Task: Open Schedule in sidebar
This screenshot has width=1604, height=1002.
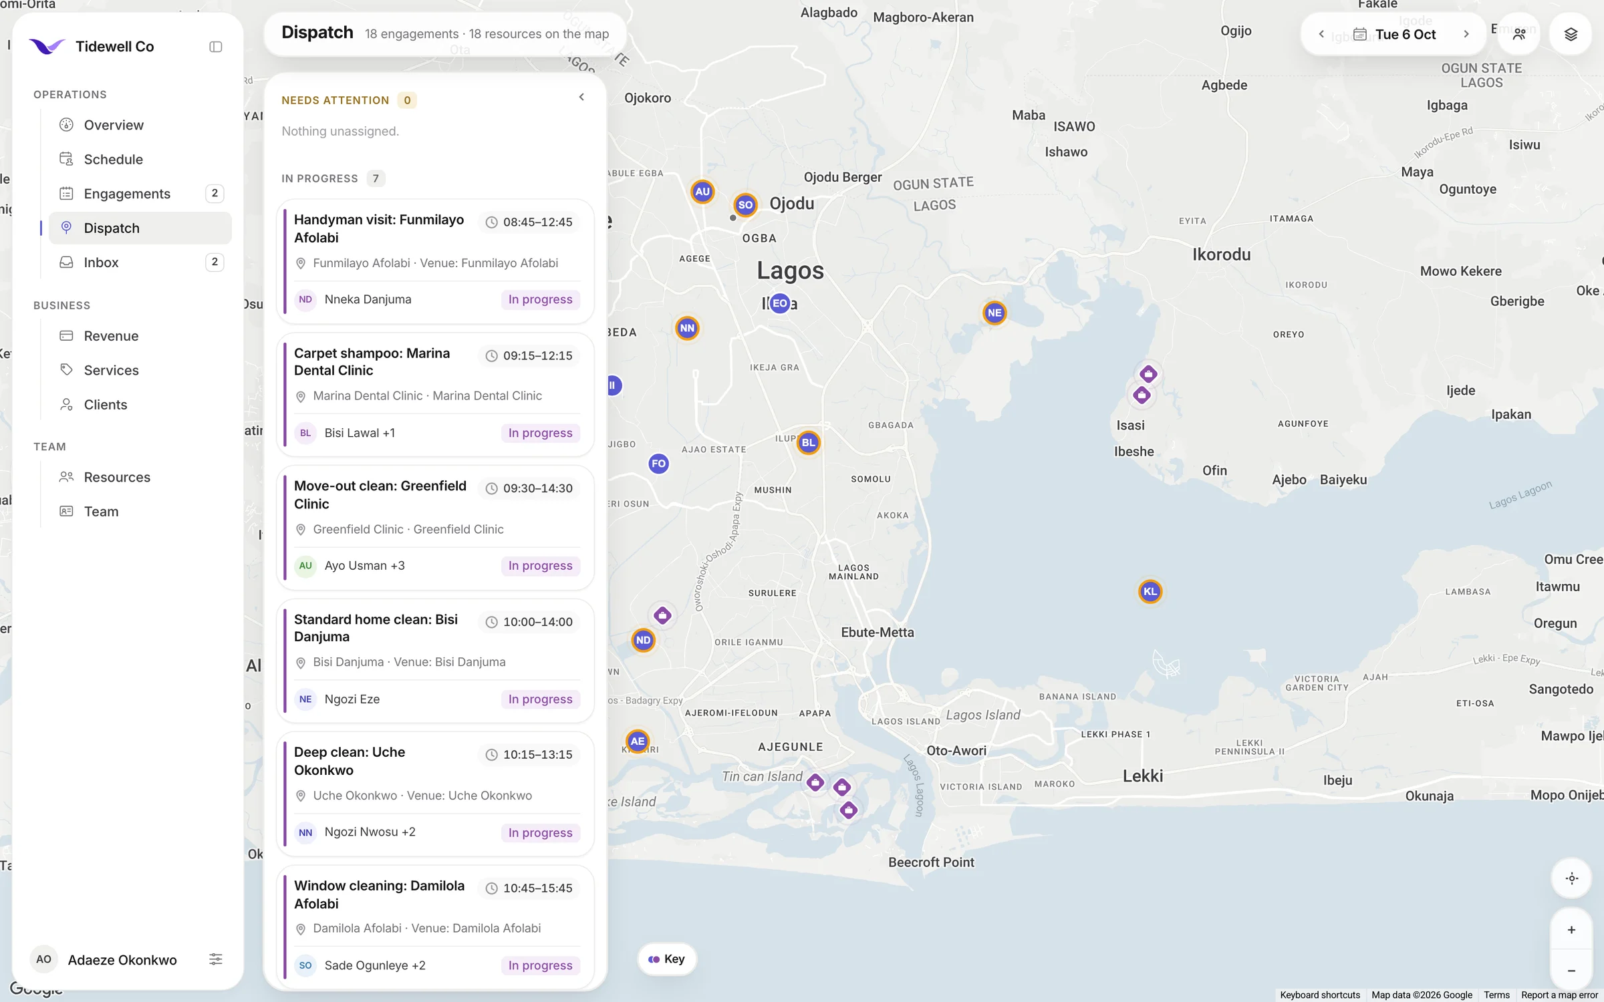Action: pos(140,159)
